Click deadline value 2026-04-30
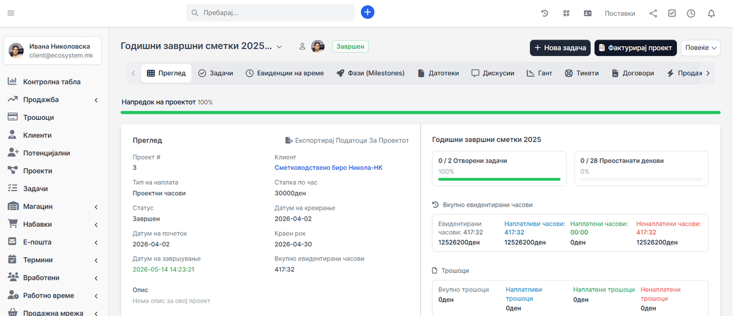Screen dimensions: 733x316 point(294,244)
